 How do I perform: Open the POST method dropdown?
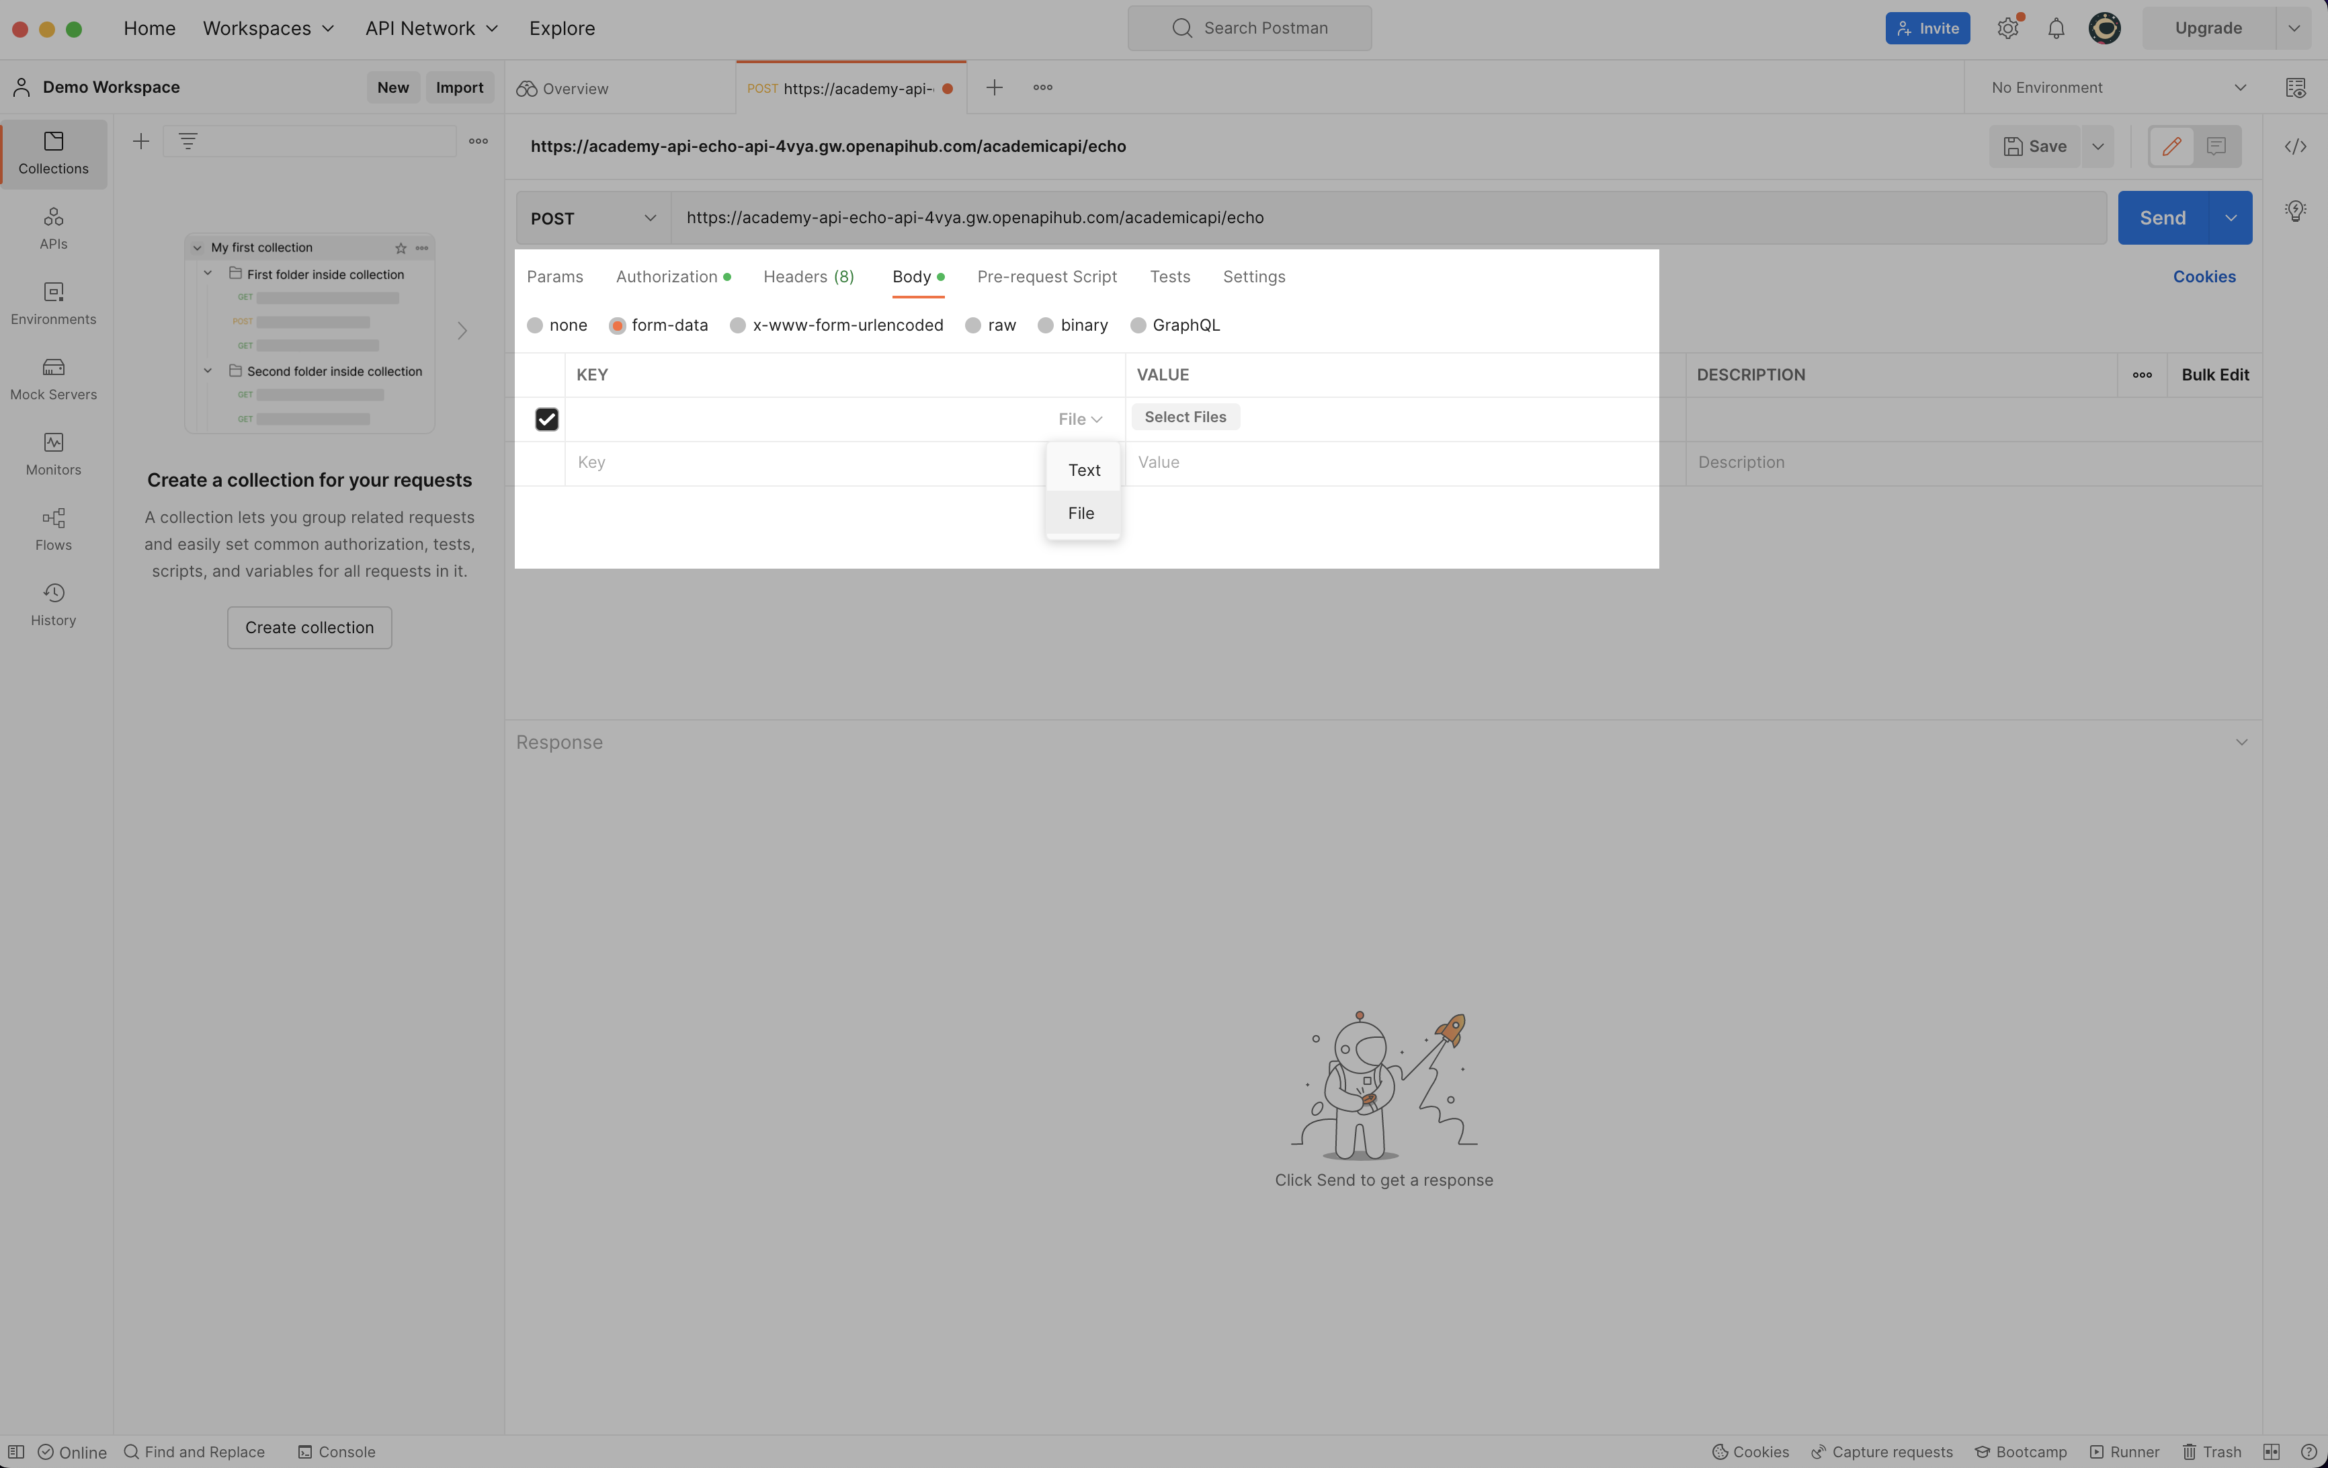(593, 218)
